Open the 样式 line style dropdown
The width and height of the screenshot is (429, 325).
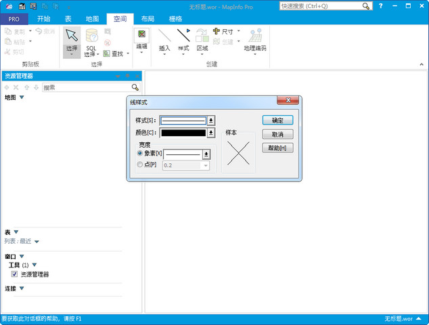click(x=210, y=121)
